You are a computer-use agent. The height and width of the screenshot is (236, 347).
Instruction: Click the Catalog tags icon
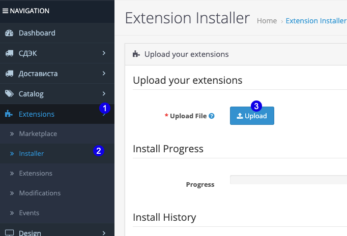9,94
